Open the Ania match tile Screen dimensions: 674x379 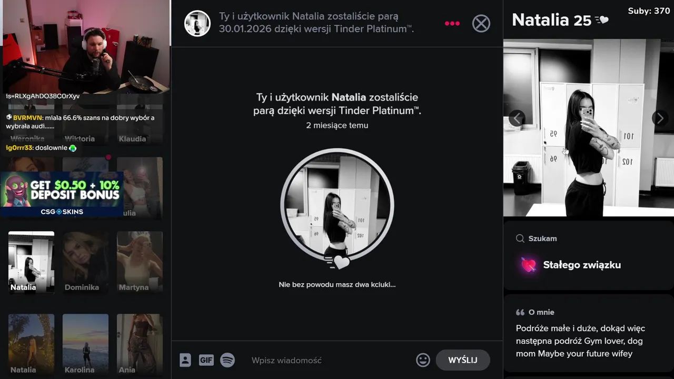140,345
